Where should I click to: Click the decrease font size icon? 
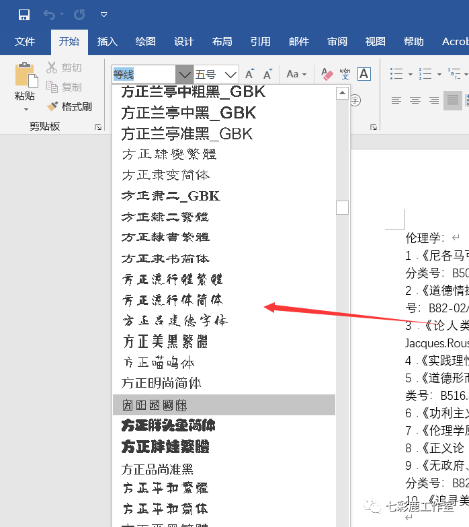pyautogui.click(x=267, y=74)
